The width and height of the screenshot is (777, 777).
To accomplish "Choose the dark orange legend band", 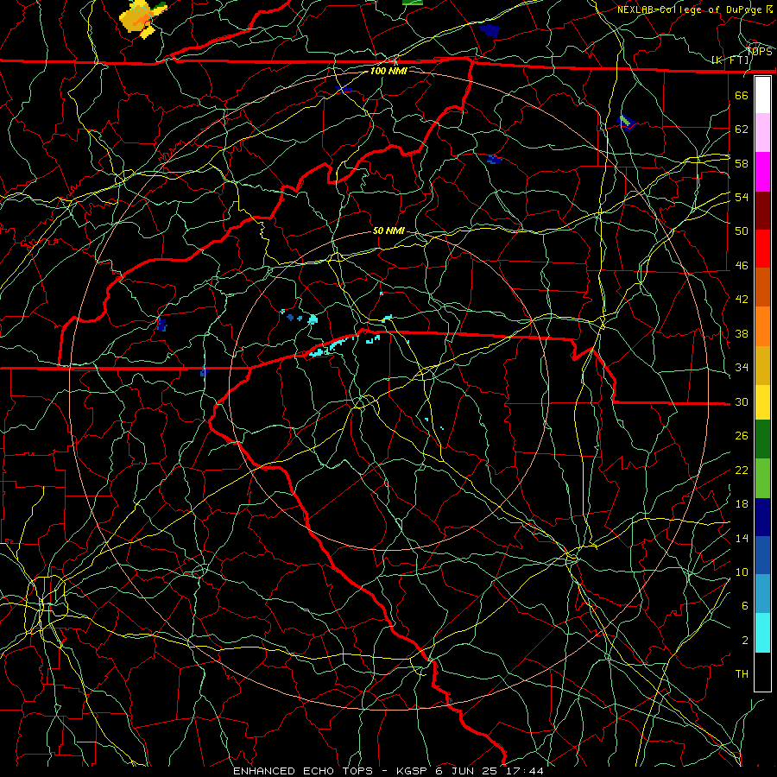I will tap(762, 287).
